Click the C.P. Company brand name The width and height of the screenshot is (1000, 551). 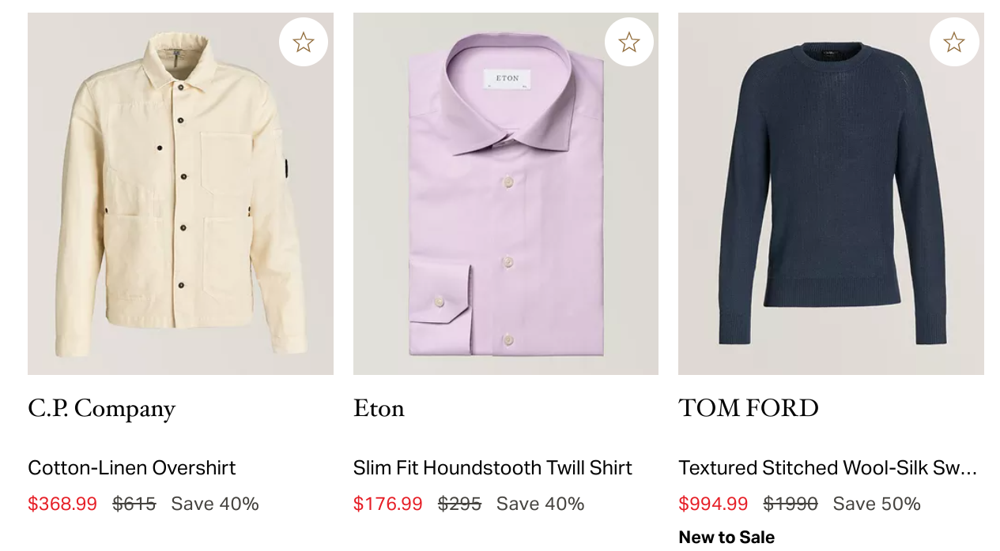(102, 408)
